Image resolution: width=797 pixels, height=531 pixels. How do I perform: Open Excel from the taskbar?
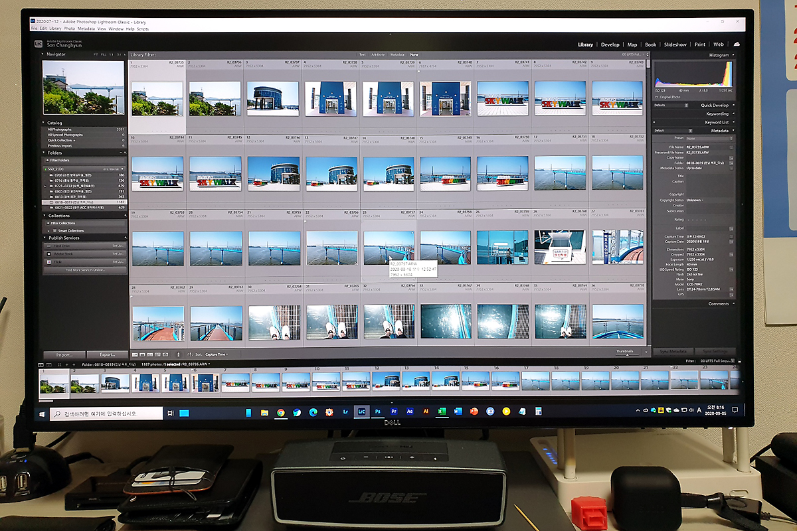[x=442, y=412]
